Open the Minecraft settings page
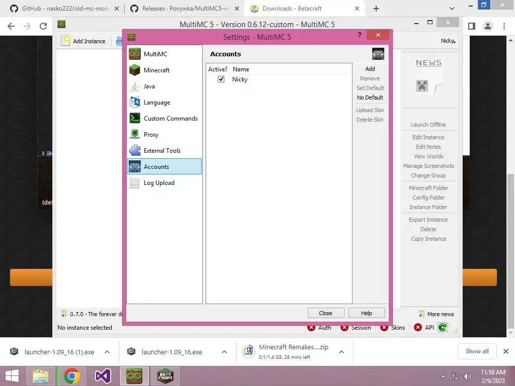This screenshot has width=515, height=386. point(164,70)
